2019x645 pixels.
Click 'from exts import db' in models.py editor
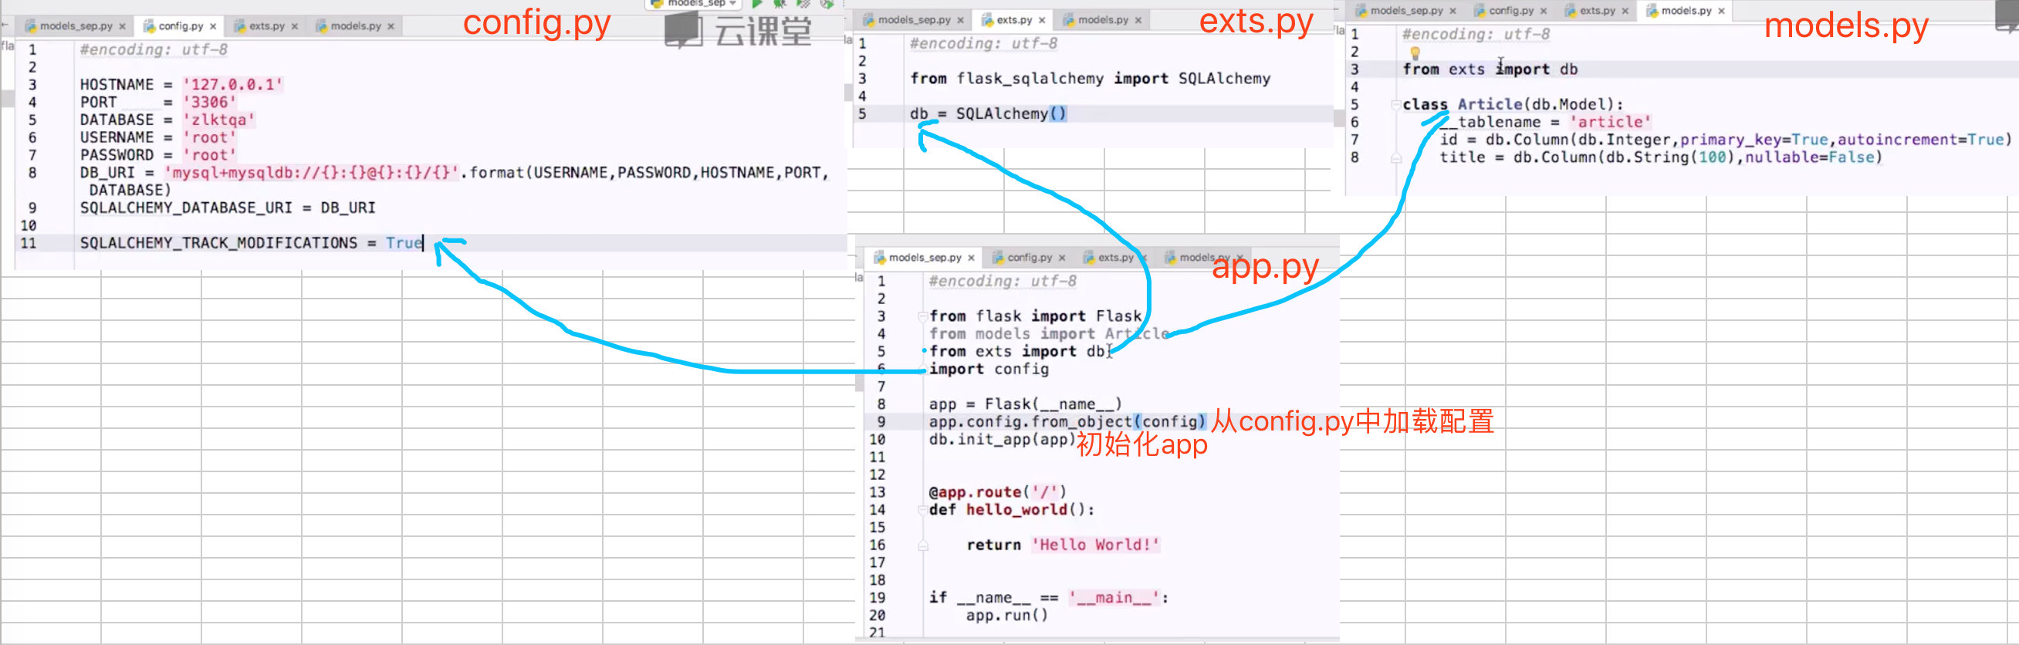[1490, 69]
